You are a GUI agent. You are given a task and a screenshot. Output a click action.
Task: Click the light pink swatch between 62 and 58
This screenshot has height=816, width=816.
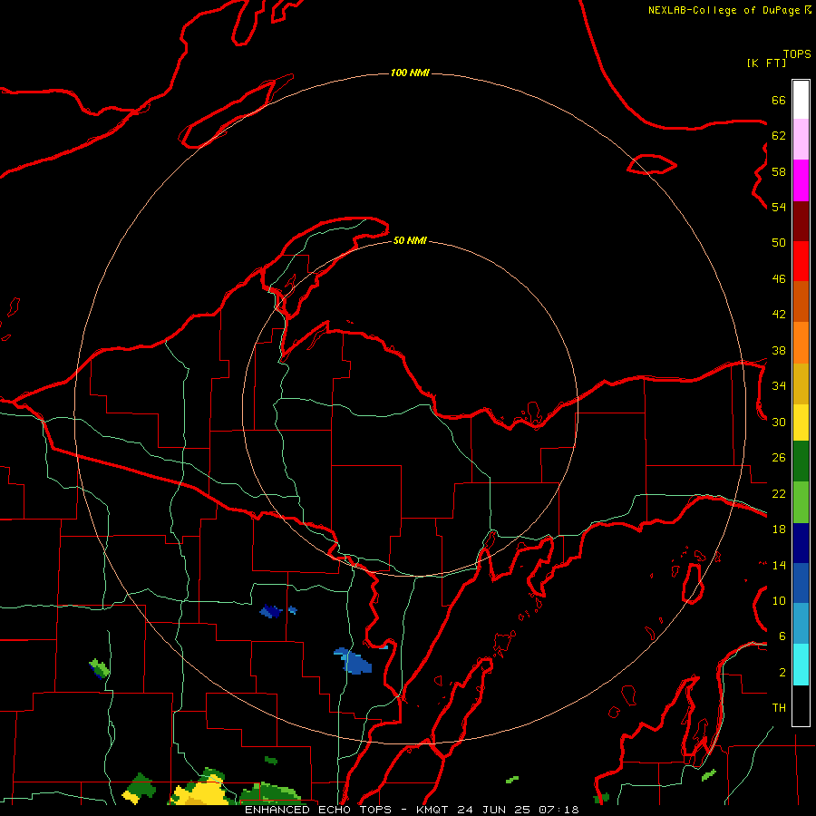801,140
